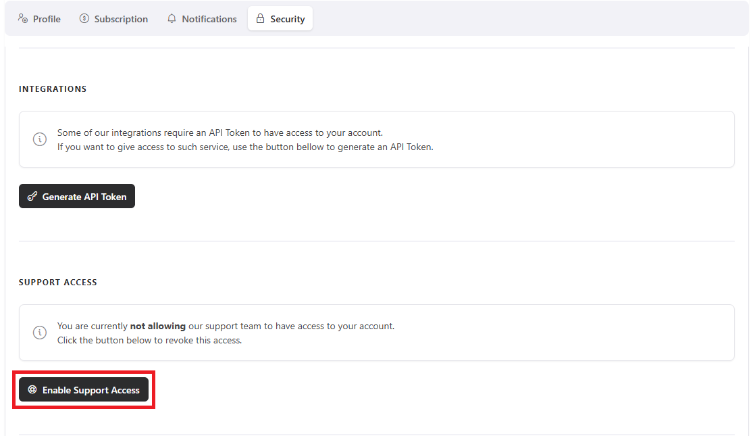This screenshot has width=755, height=436.
Task: Click the "Some of our integrations require" text line
Action: click(x=219, y=132)
